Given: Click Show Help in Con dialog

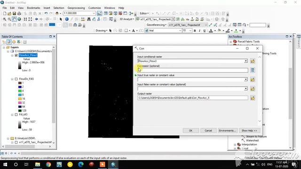Looking at the screenshot, I should pos(249,131).
